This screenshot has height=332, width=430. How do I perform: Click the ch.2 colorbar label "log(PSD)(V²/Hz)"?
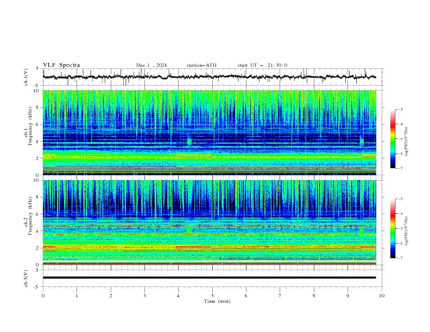[407, 231]
